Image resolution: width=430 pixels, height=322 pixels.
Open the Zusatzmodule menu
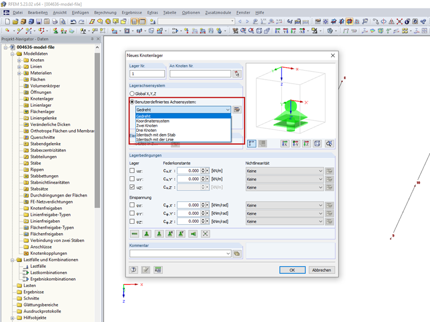(218, 12)
